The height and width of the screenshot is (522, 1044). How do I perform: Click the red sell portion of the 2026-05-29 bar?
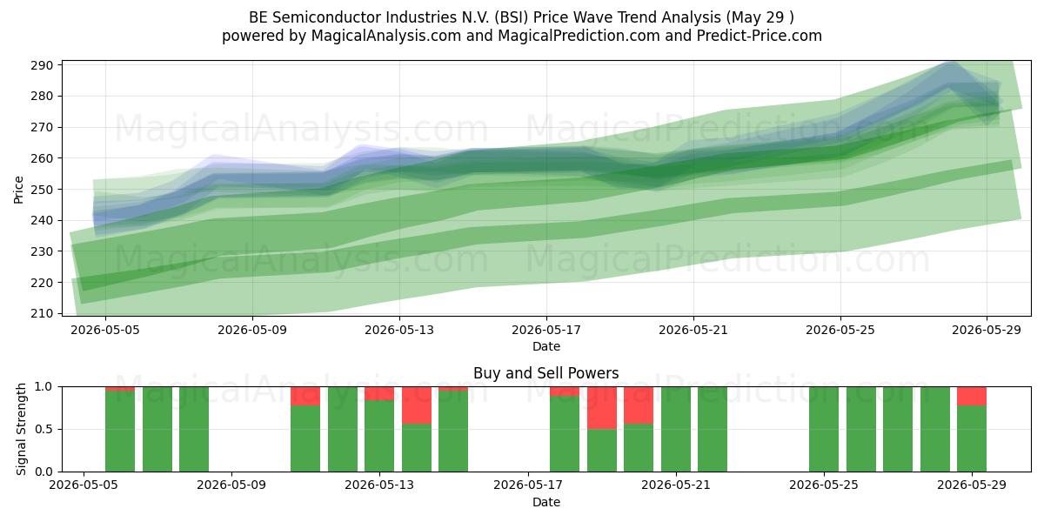(x=972, y=396)
